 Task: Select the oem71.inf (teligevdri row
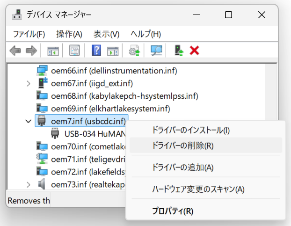pyautogui.click(x=88, y=159)
